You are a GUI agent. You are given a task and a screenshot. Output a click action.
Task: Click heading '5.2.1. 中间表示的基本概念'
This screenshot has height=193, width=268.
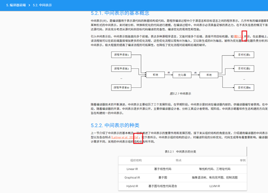coord(120,13)
